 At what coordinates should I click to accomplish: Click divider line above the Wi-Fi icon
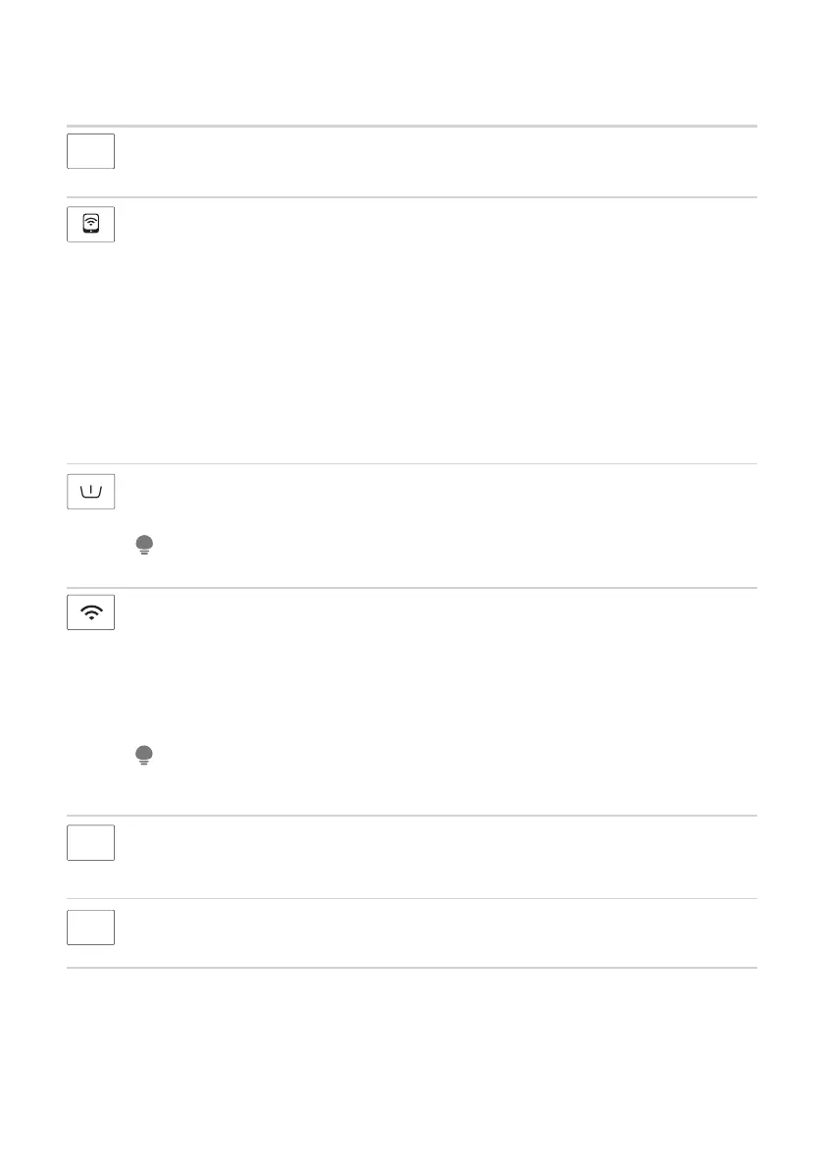pyautogui.click(x=411, y=588)
